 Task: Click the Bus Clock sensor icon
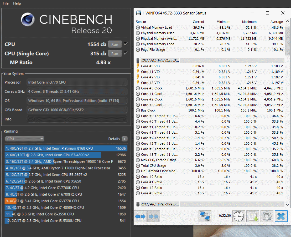pos(138,110)
